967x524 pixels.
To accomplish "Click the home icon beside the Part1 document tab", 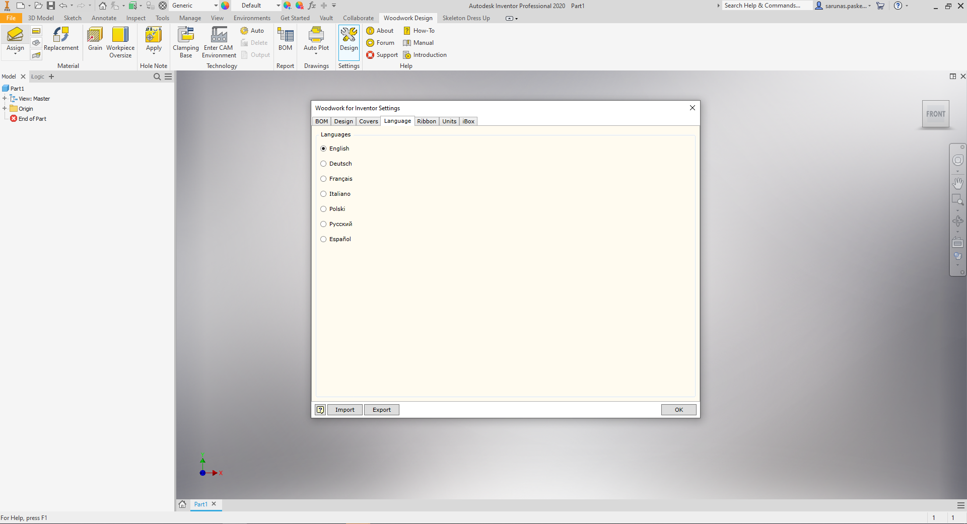I will 182,504.
